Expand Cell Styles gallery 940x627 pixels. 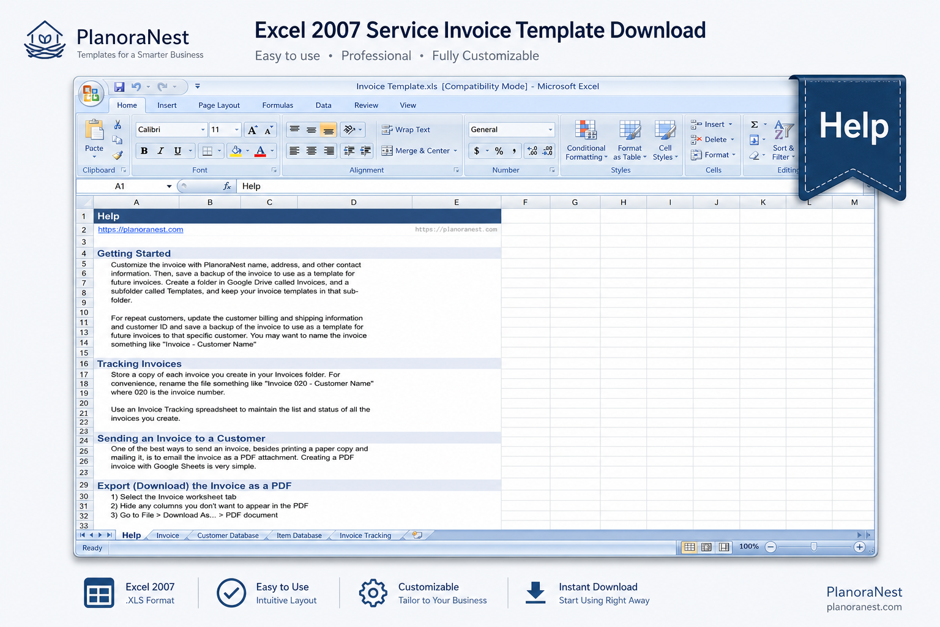[x=665, y=140]
